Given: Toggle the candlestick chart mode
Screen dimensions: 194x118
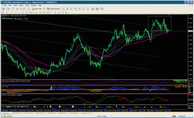Looking at the screenshot, I should [68, 9].
